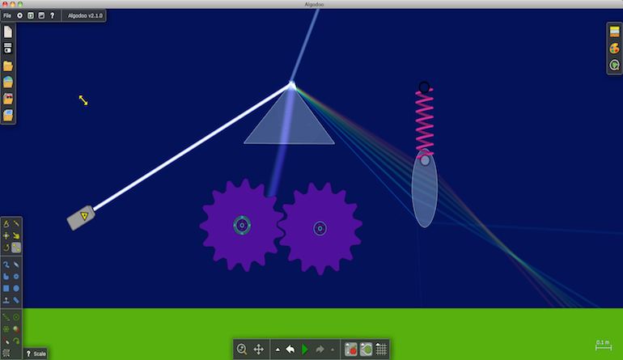Select the Circle tool

[16, 288]
